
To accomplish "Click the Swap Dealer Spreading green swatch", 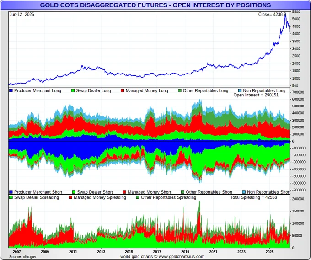I will (11, 197).
